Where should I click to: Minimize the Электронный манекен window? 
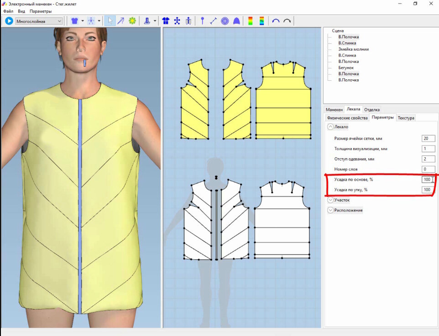click(400, 4)
